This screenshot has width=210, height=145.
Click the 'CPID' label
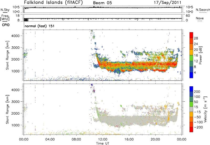coord(6,25)
